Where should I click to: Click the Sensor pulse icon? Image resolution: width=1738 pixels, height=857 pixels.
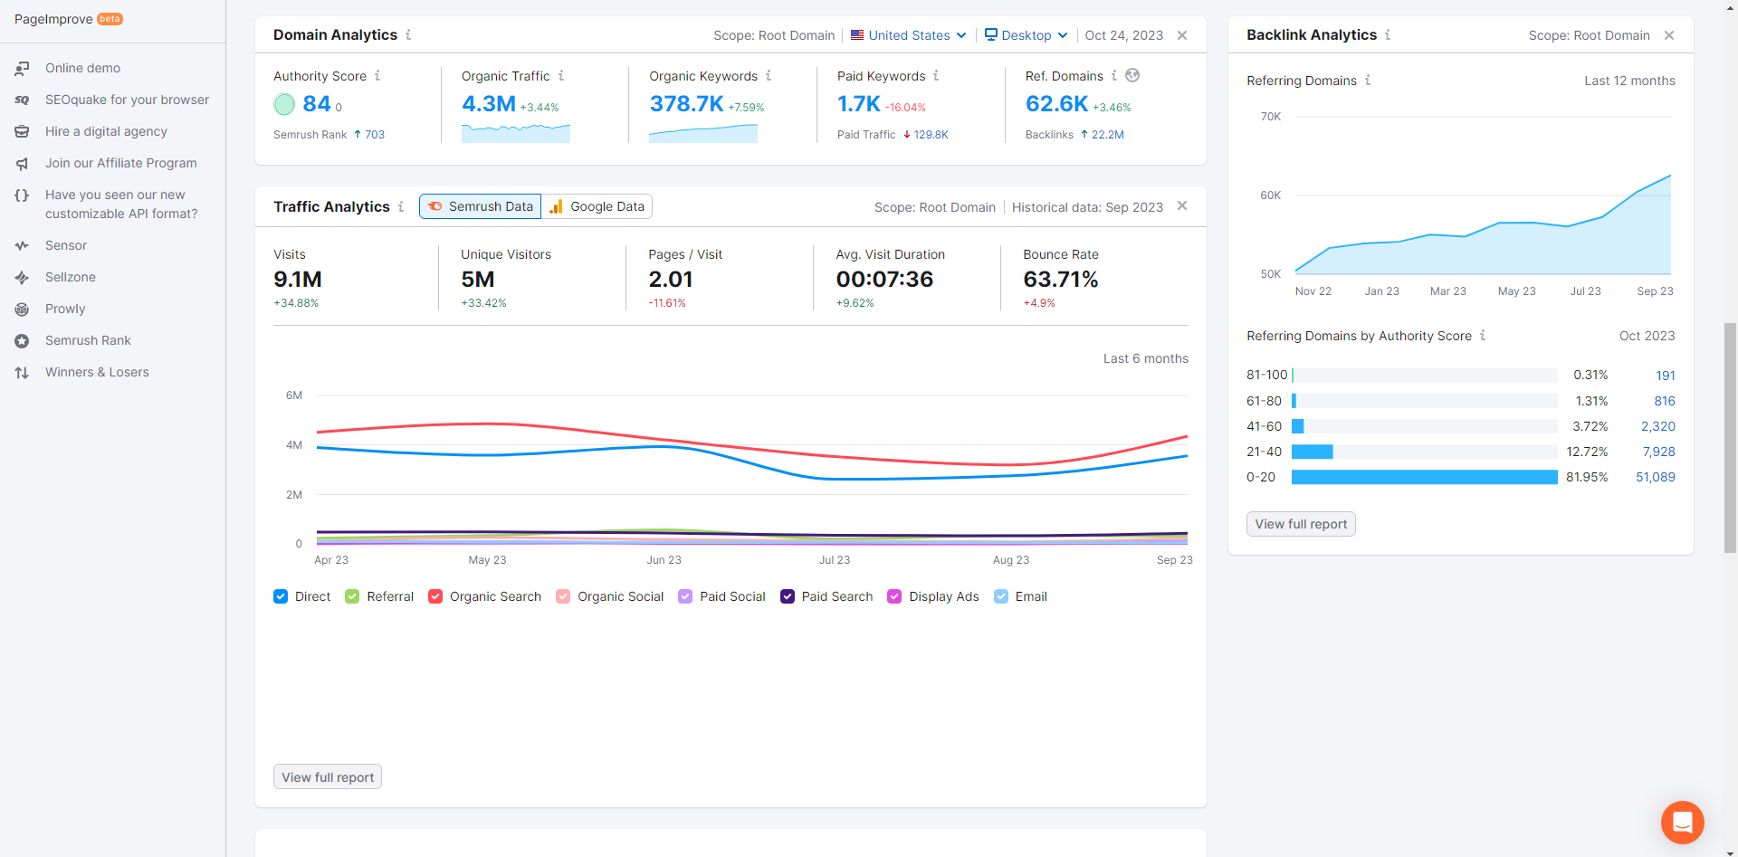pos(22,245)
